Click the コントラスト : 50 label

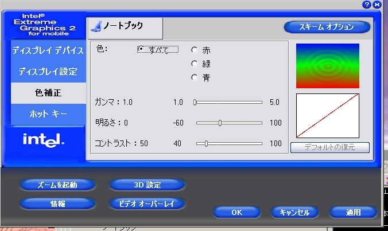[121, 143]
